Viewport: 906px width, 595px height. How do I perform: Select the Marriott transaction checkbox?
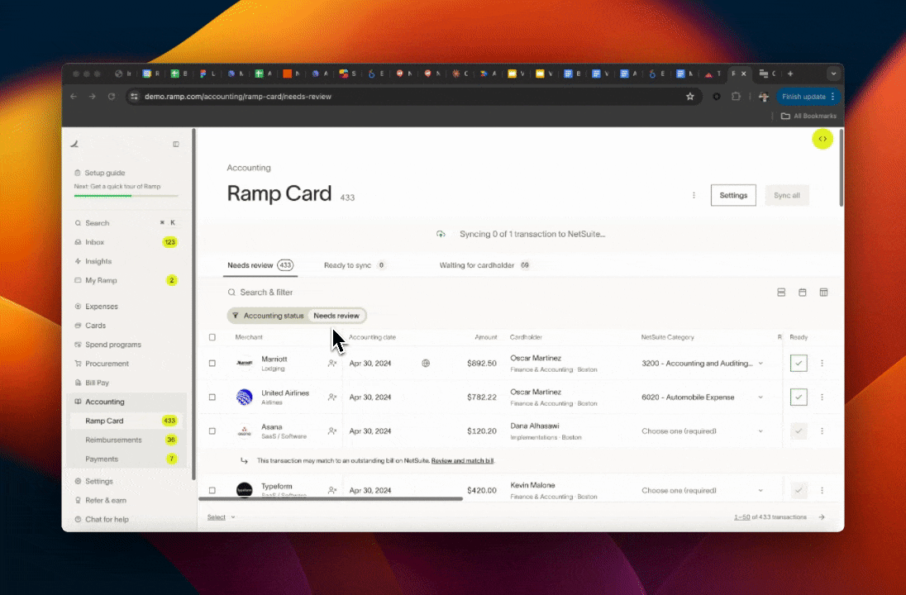(212, 364)
